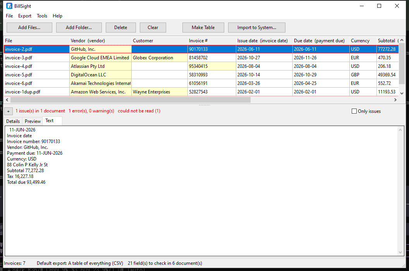Click the Globex Corporation customer cell
The image size is (409, 271).
point(159,58)
